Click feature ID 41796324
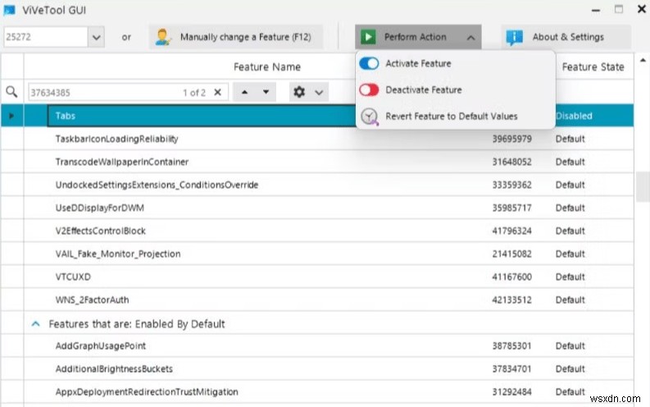Screen dimensions: 650x407 [x=511, y=231]
